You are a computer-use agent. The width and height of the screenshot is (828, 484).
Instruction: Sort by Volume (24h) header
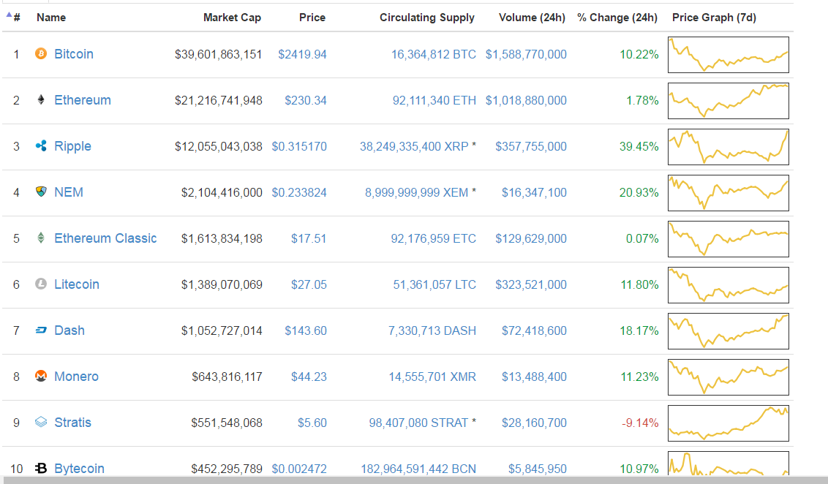(x=532, y=18)
